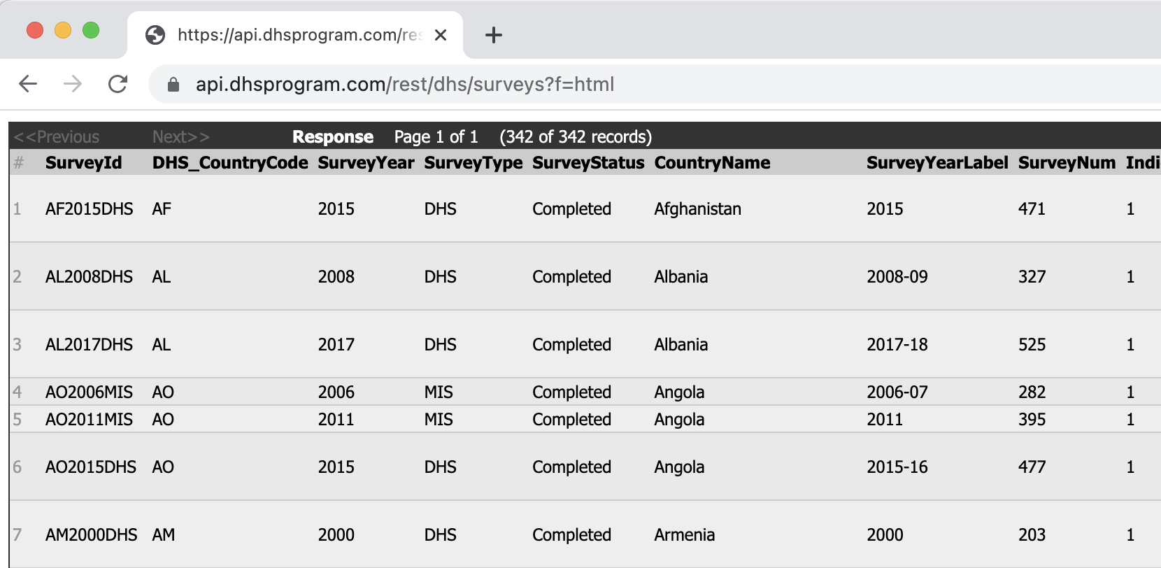Navigate forward using the forward arrow

73,83
